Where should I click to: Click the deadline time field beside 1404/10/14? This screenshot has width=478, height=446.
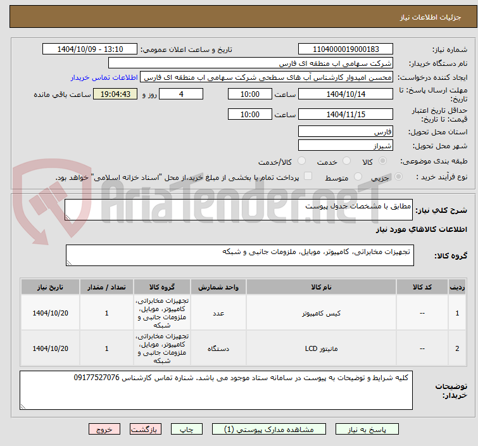click(249, 94)
